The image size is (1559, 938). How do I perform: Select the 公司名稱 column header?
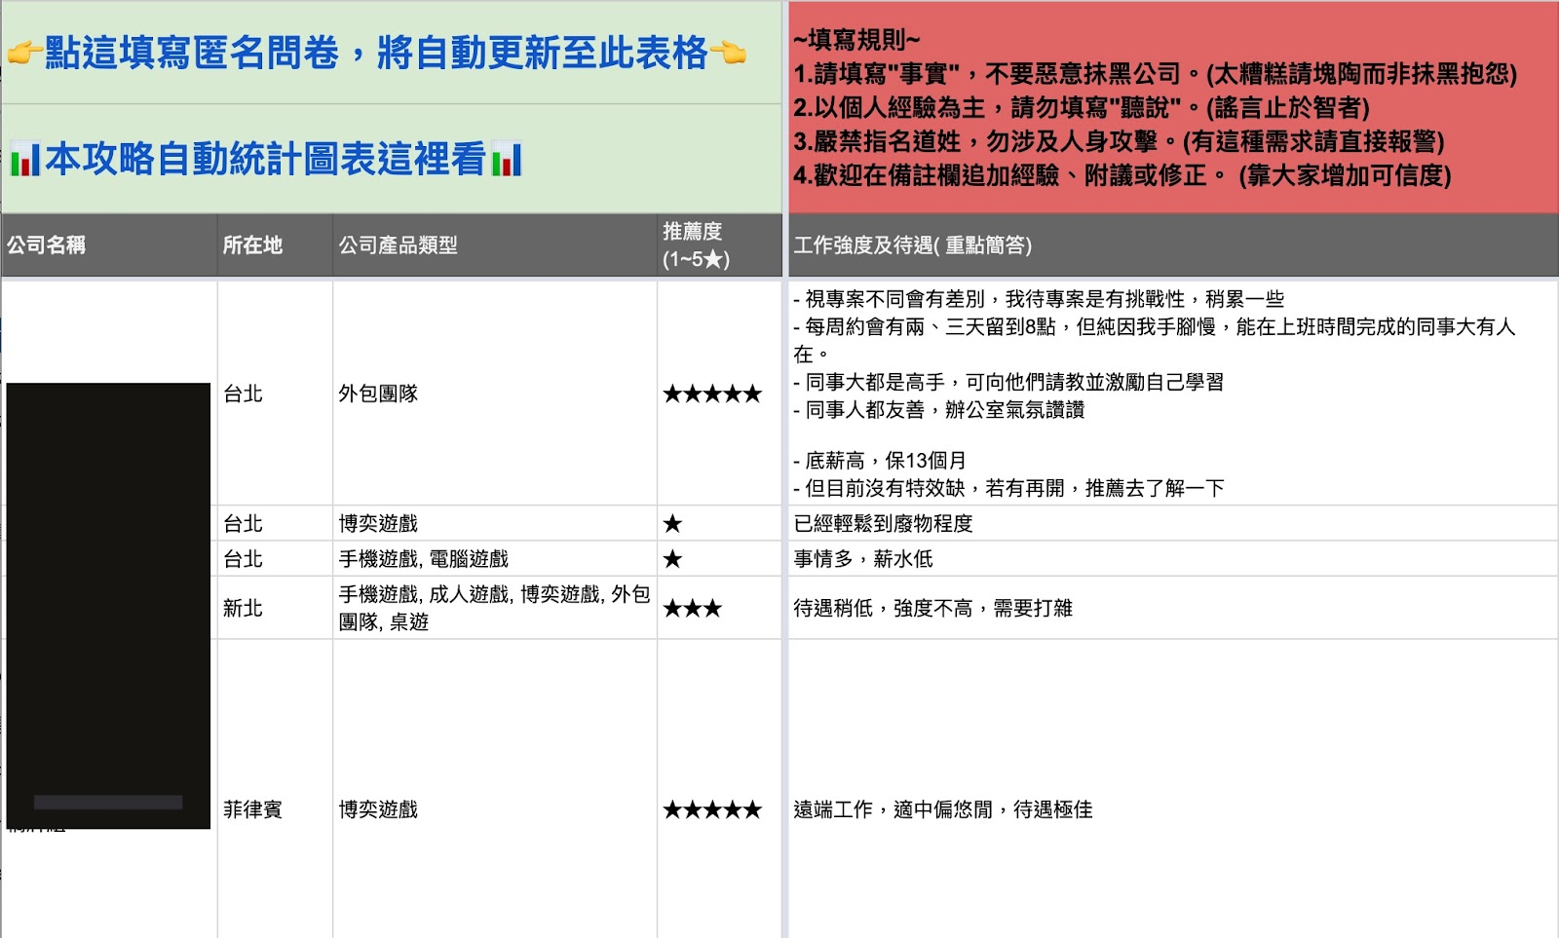click(109, 245)
